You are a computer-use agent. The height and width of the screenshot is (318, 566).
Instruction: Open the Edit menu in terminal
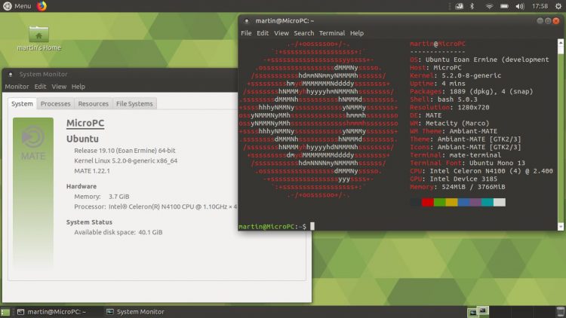[263, 33]
